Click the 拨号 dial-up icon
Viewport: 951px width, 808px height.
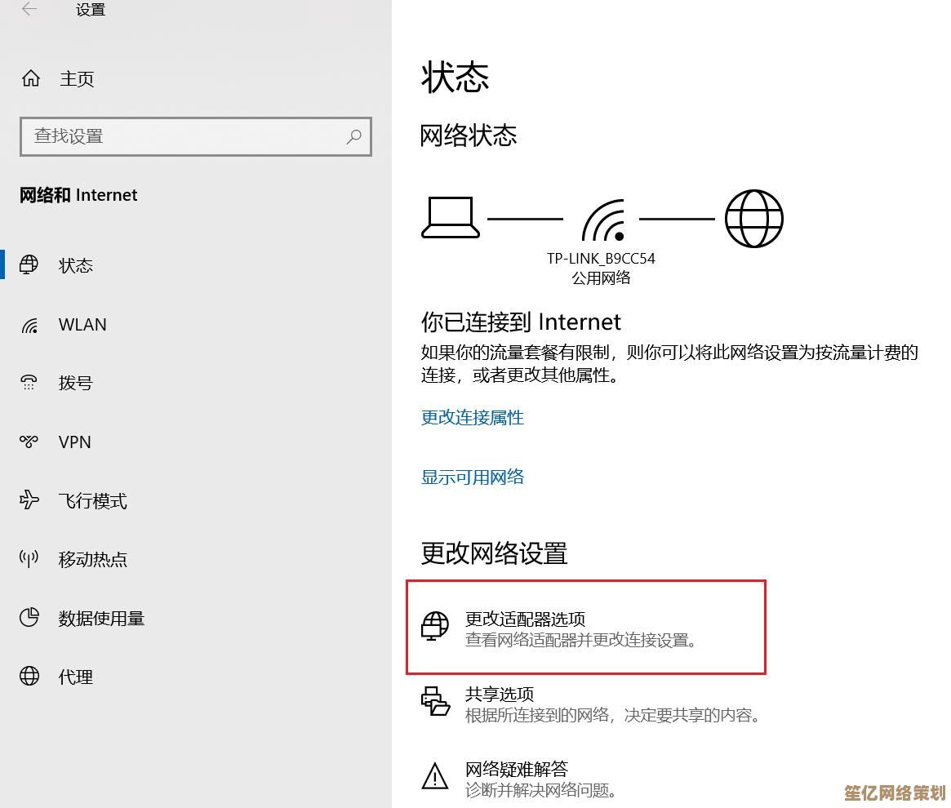pyautogui.click(x=29, y=383)
